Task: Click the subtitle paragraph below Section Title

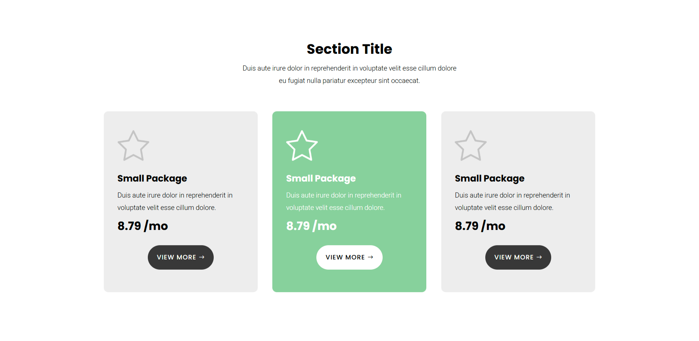Action: [x=349, y=74]
